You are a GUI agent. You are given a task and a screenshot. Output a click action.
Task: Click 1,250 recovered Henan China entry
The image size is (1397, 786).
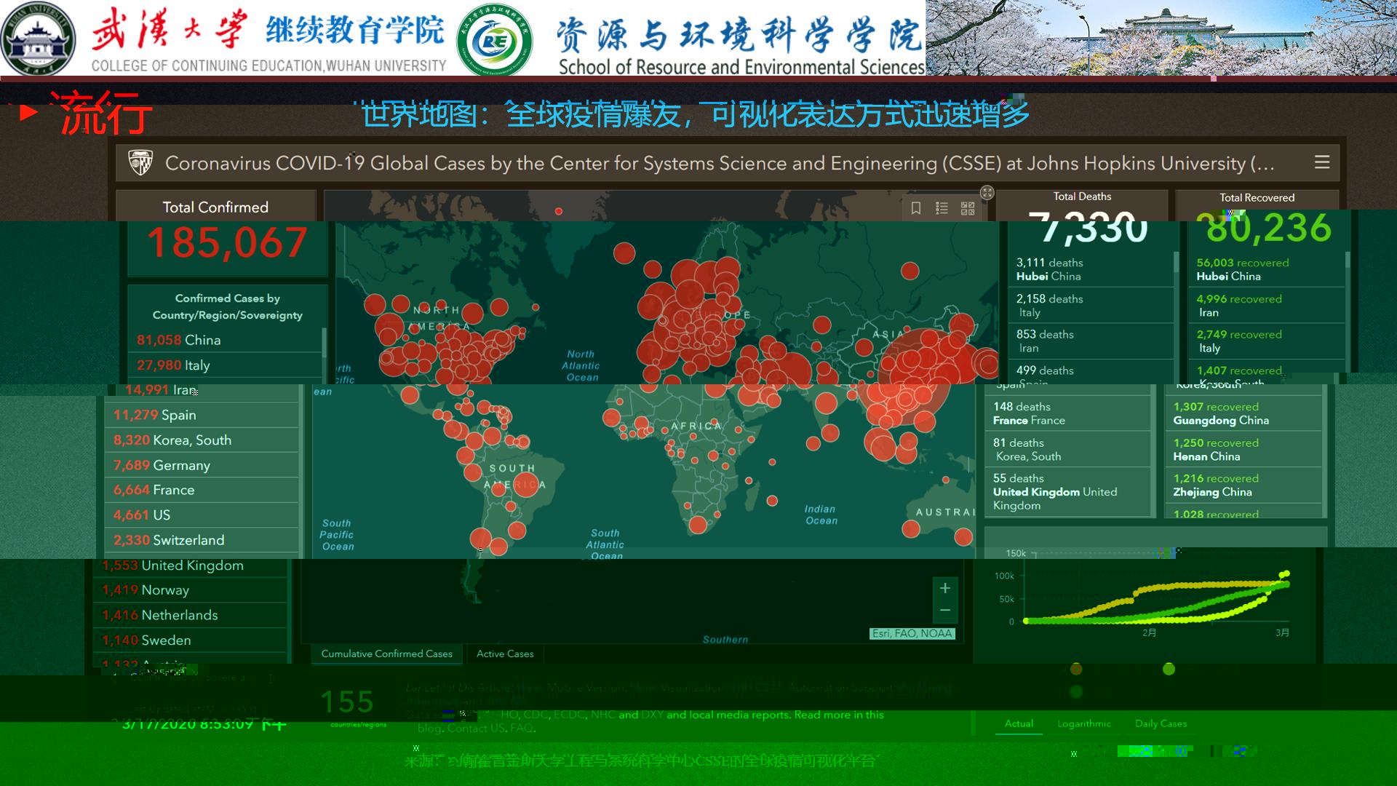[x=1243, y=450]
